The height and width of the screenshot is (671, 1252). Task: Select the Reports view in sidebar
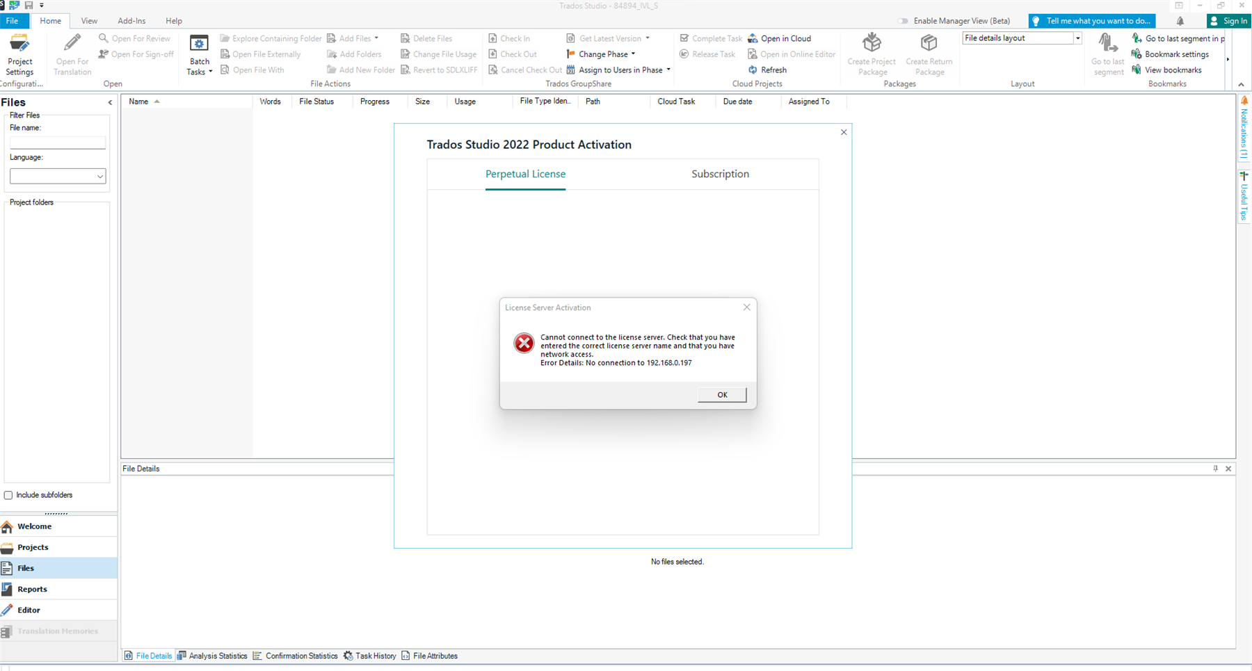(x=32, y=589)
